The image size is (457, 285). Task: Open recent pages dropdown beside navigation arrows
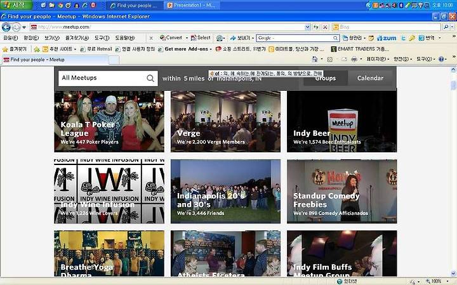(24, 27)
